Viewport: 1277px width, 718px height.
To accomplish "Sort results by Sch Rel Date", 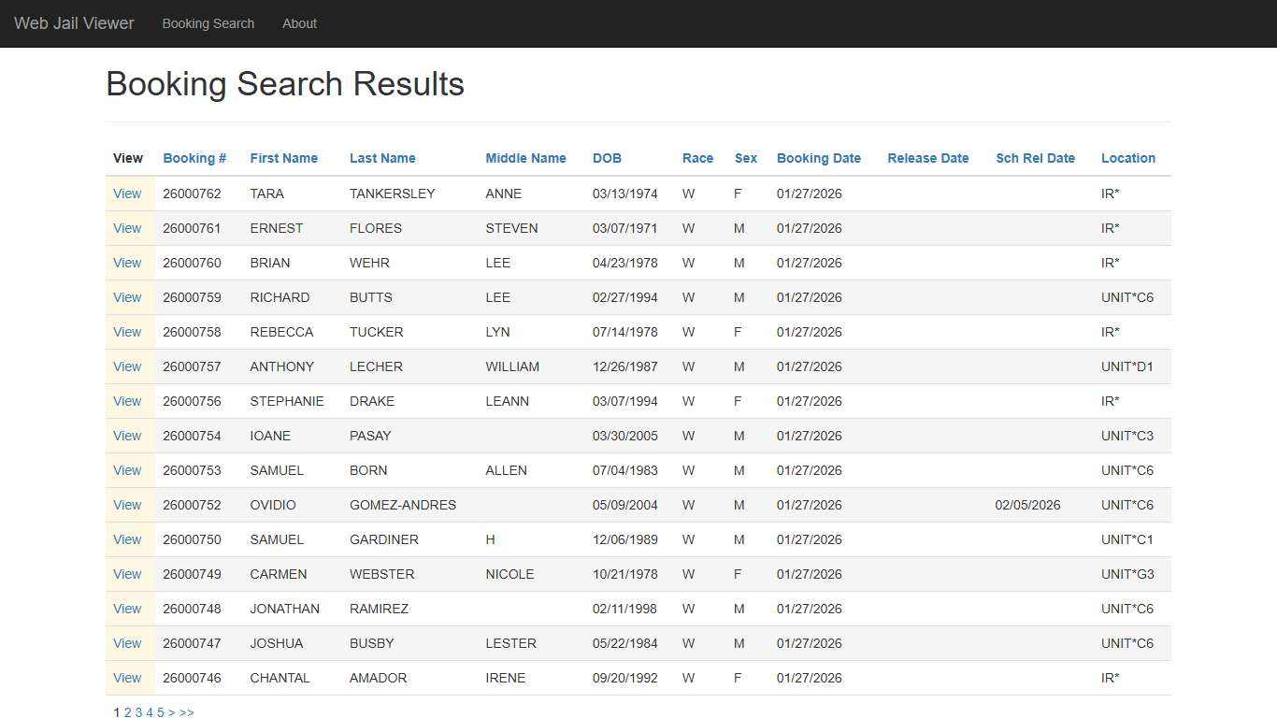I will 1035,158.
